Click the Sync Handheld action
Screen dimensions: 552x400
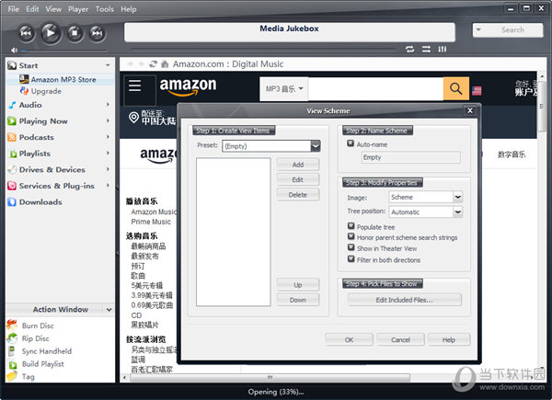point(47,351)
